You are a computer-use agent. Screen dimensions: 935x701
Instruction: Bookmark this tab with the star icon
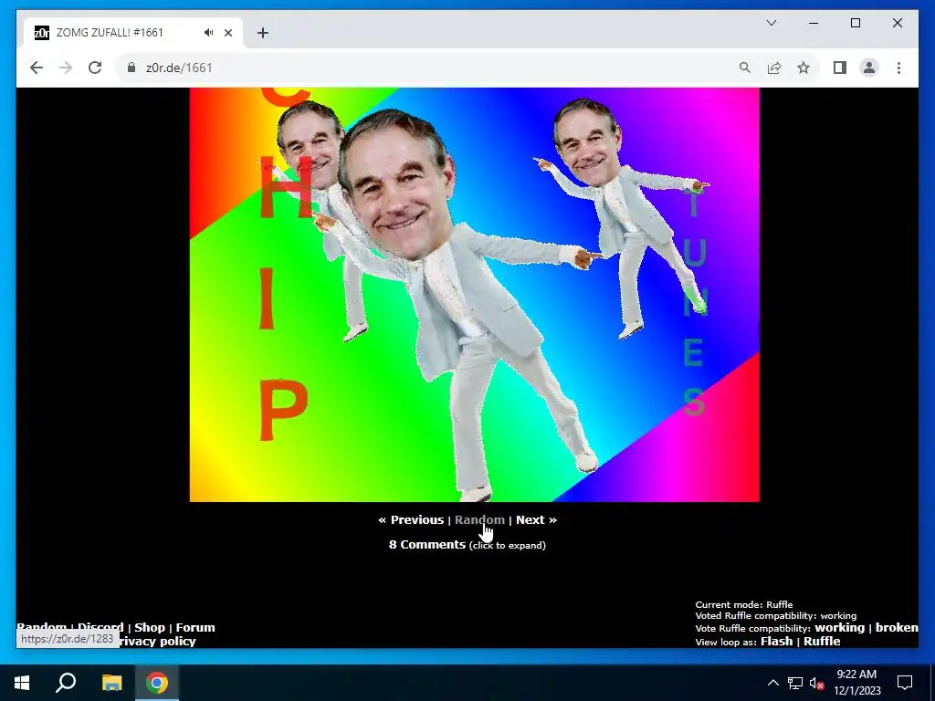(804, 68)
